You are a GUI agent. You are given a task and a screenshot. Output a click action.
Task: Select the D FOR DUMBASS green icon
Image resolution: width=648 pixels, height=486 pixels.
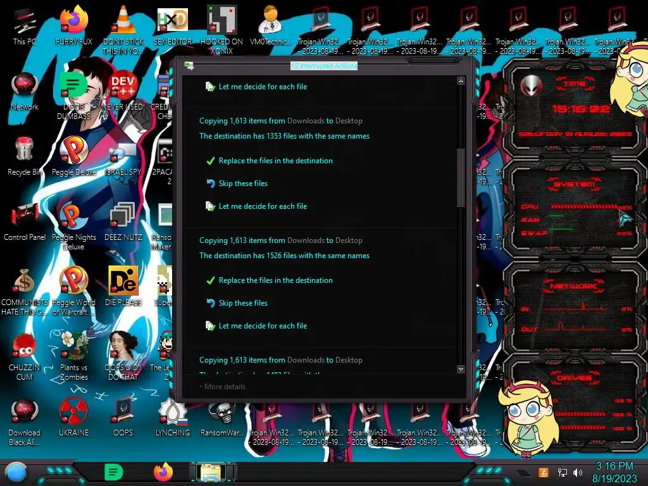click(x=73, y=95)
